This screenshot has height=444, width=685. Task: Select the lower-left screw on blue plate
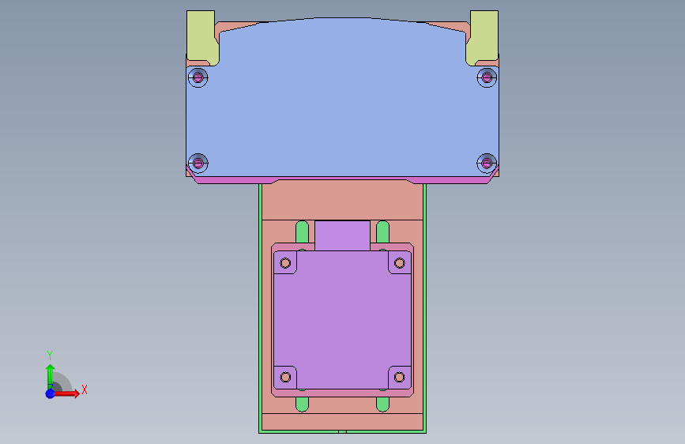(198, 164)
